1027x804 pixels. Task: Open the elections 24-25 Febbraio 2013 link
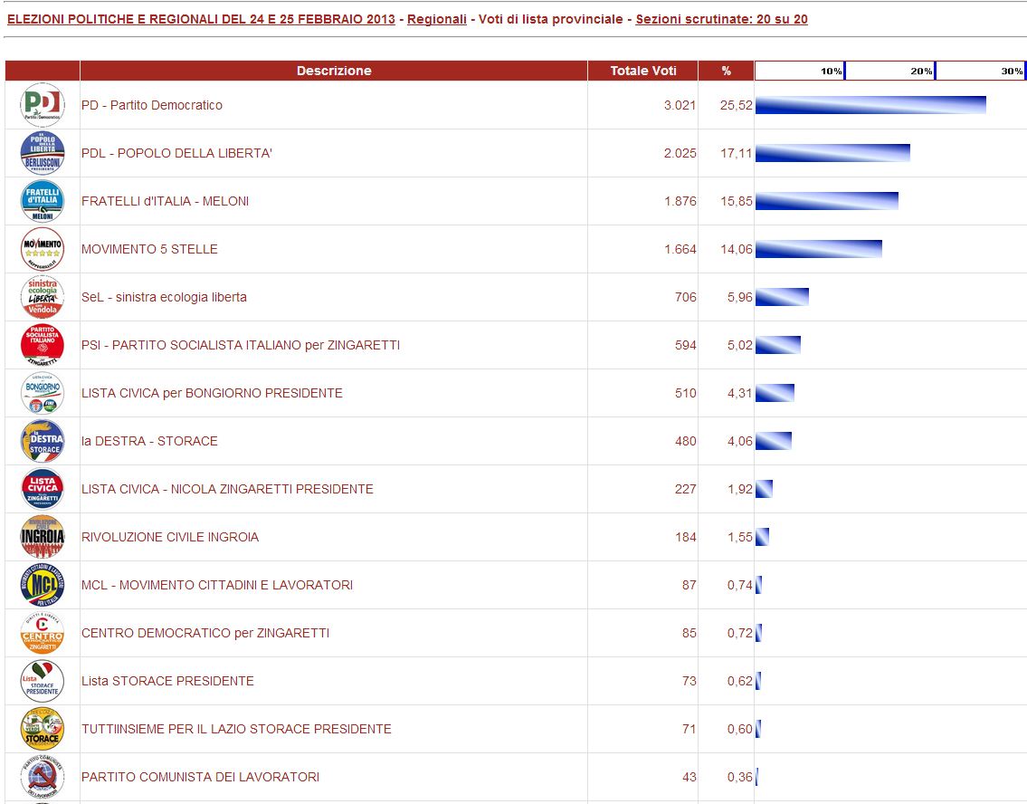pyautogui.click(x=201, y=19)
